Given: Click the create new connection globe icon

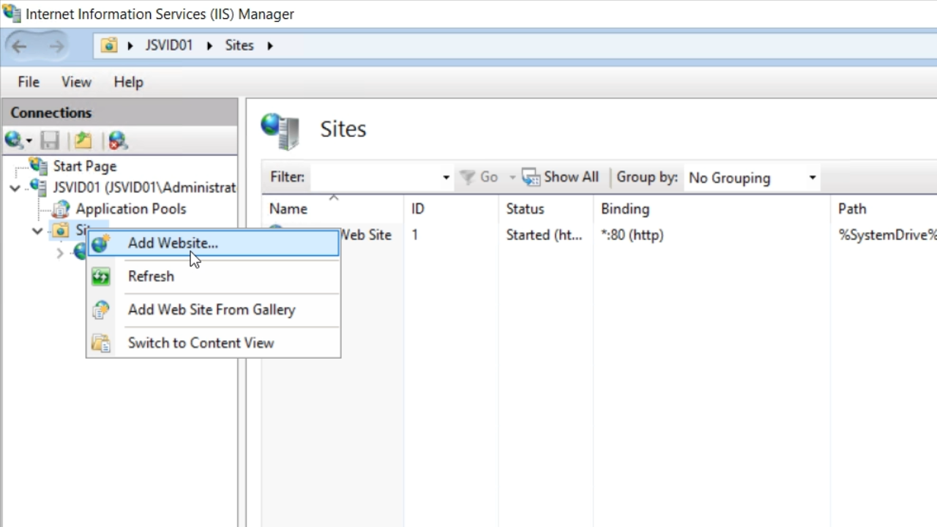Looking at the screenshot, I should click(x=15, y=140).
